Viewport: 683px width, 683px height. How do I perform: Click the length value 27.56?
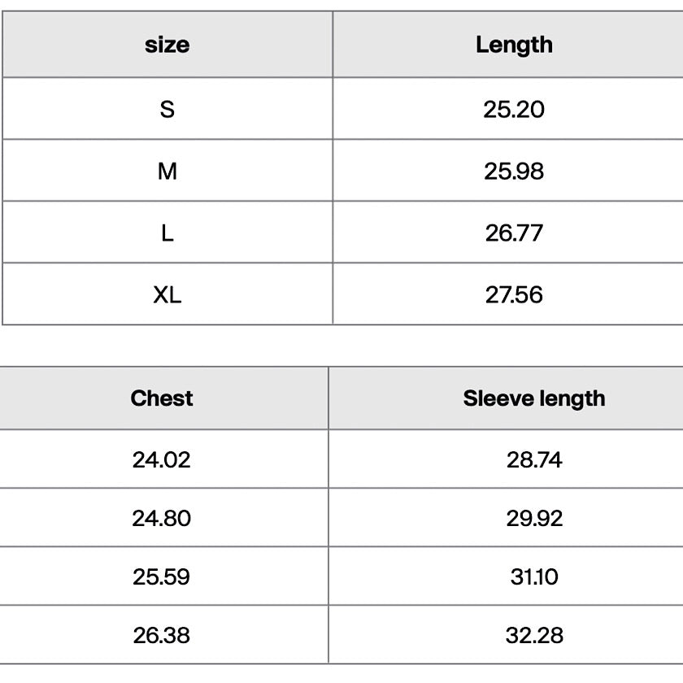click(x=514, y=294)
